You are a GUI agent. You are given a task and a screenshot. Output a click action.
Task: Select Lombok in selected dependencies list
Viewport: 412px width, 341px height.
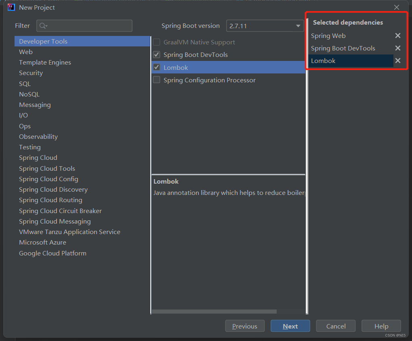point(351,61)
